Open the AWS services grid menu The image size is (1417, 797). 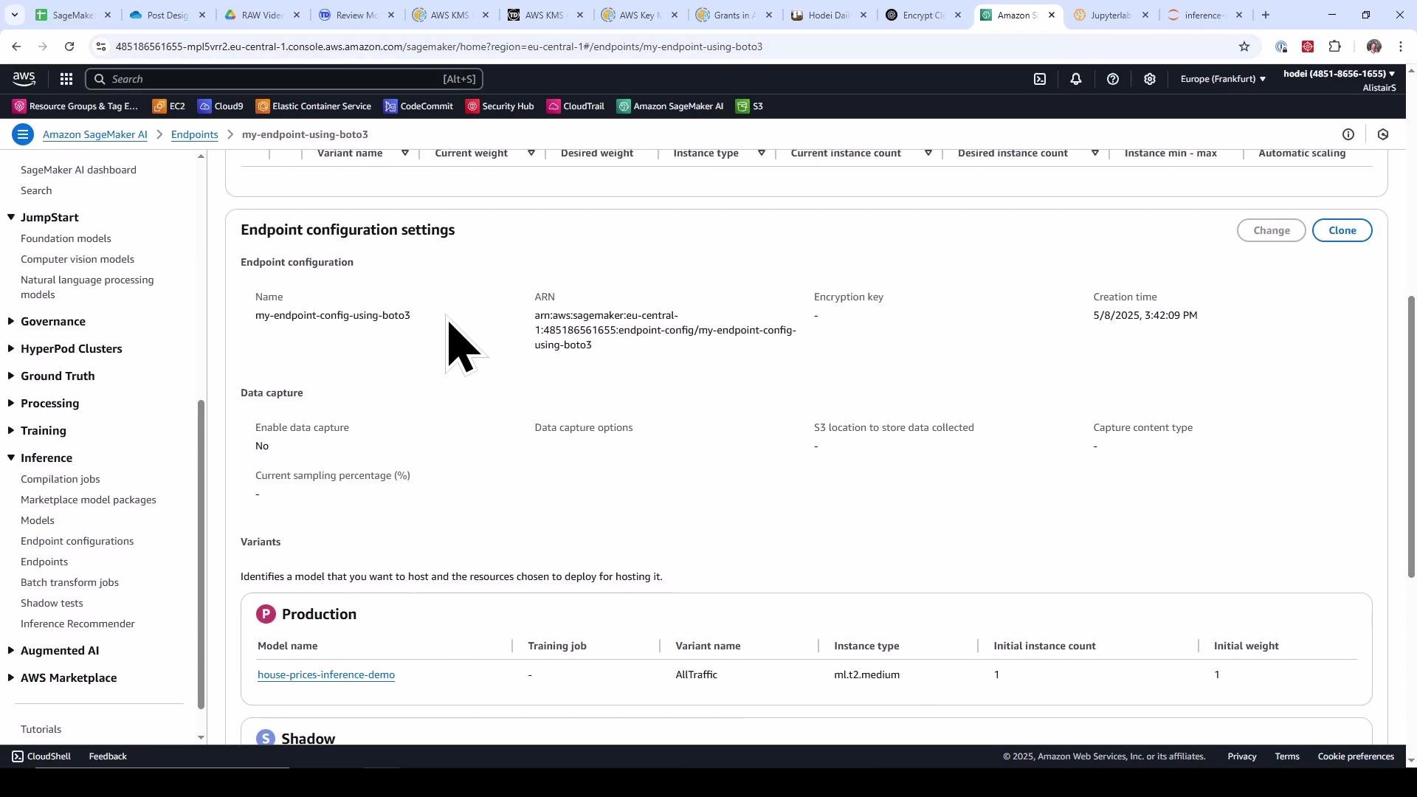66,79
